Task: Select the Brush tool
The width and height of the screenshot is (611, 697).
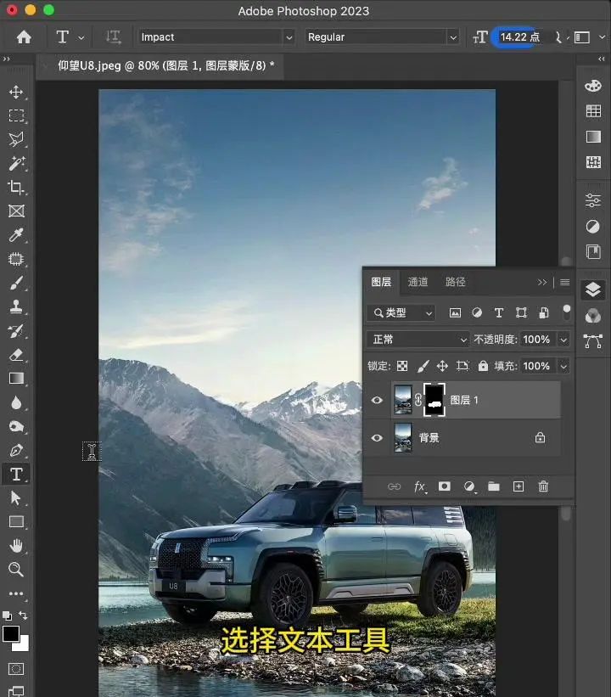Action: [16, 283]
